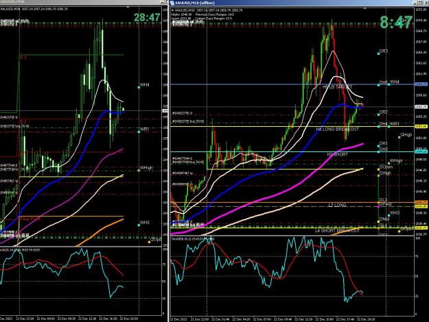Click the blue H5 price tag on right axis
Viewport: 429px width, 322px height.
[x=421, y=84]
